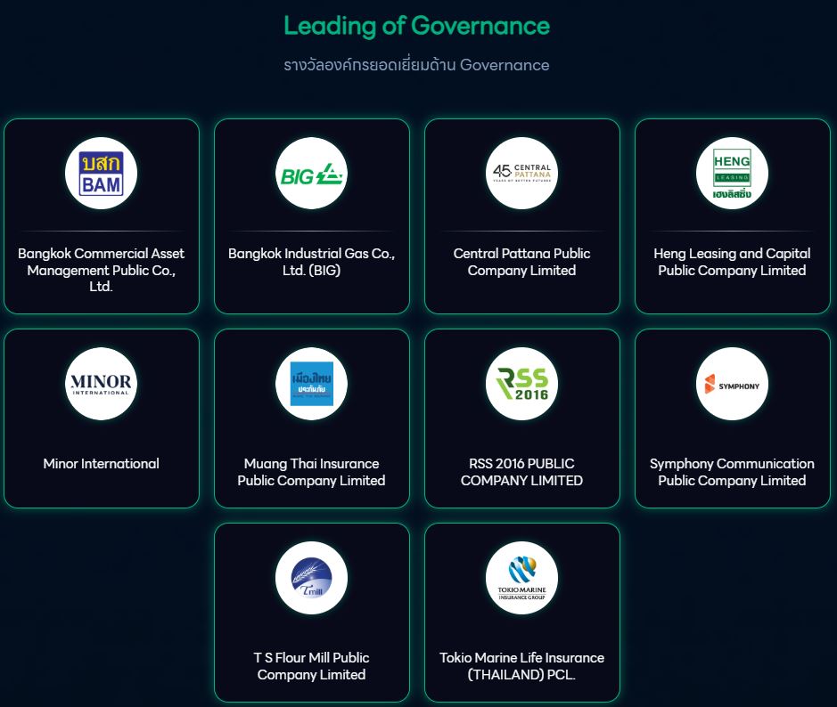Select Tokio Marine Life Insurance name text
837x707 pixels.
pos(521,666)
